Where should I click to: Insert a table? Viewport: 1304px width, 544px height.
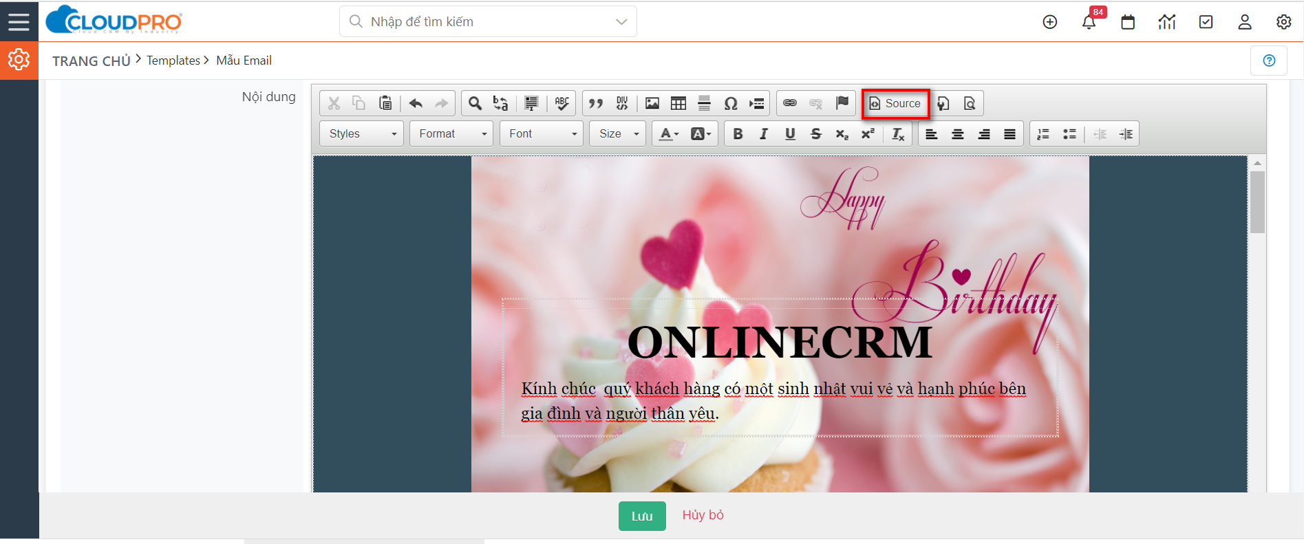click(678, 103)
